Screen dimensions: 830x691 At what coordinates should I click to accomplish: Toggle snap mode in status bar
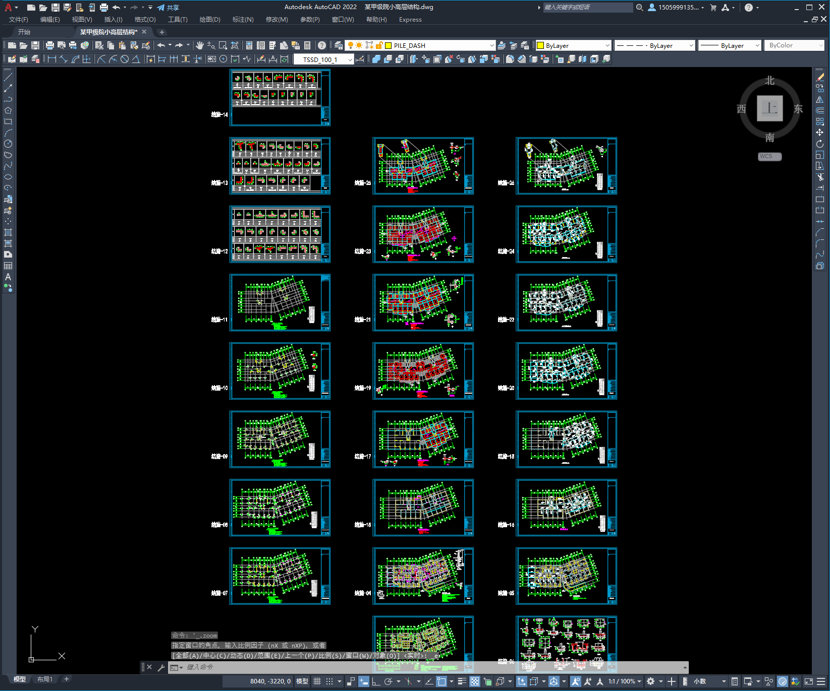(x=329, y=681)
